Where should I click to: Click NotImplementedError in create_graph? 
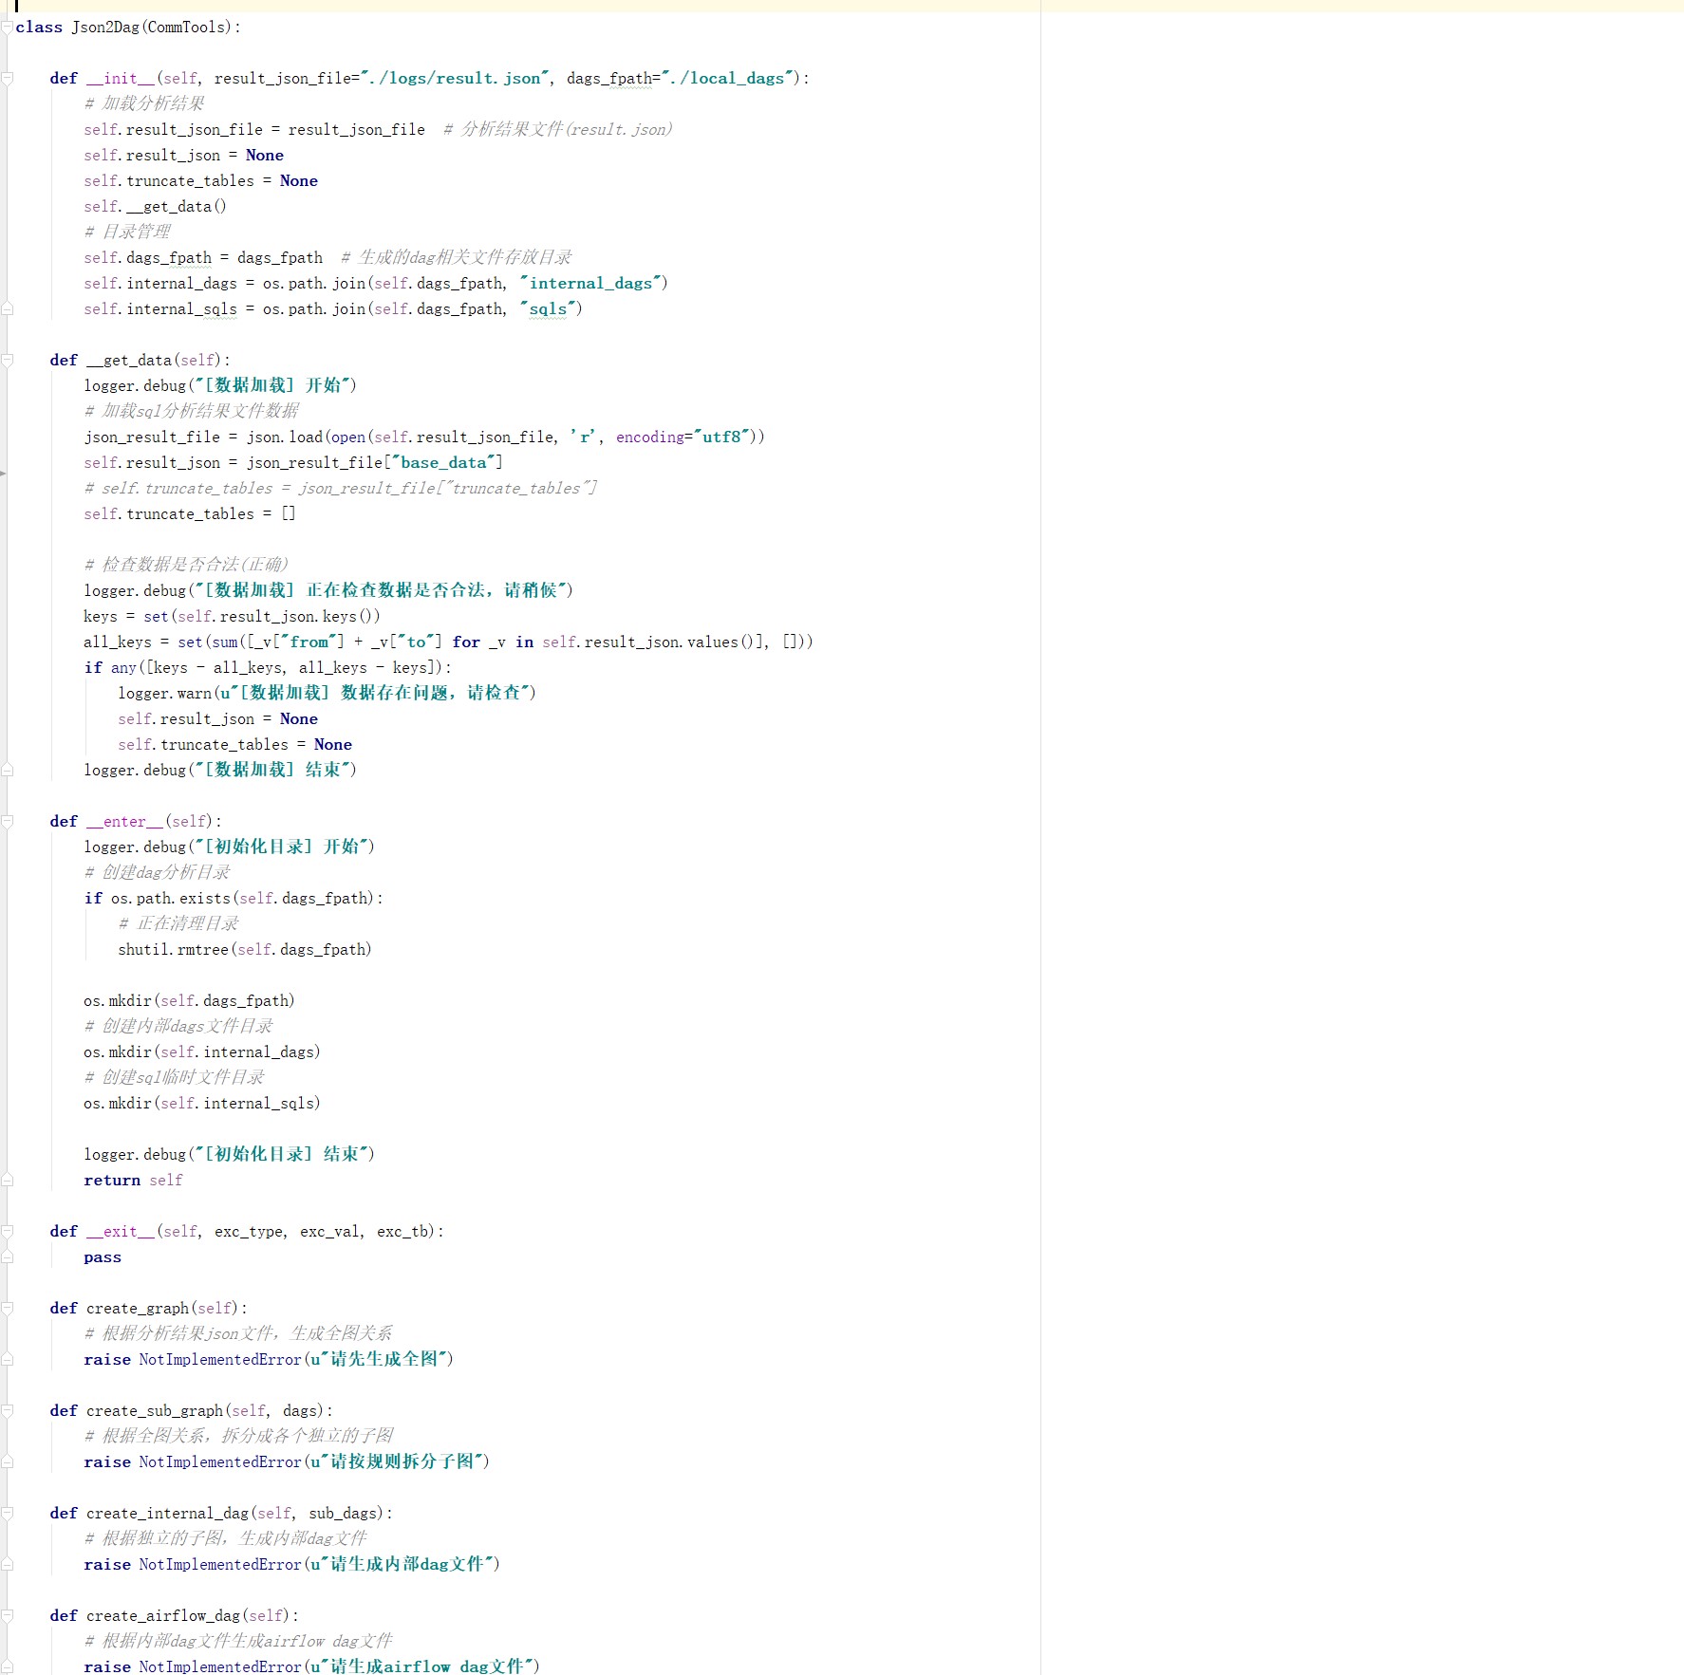point(220,1359)
